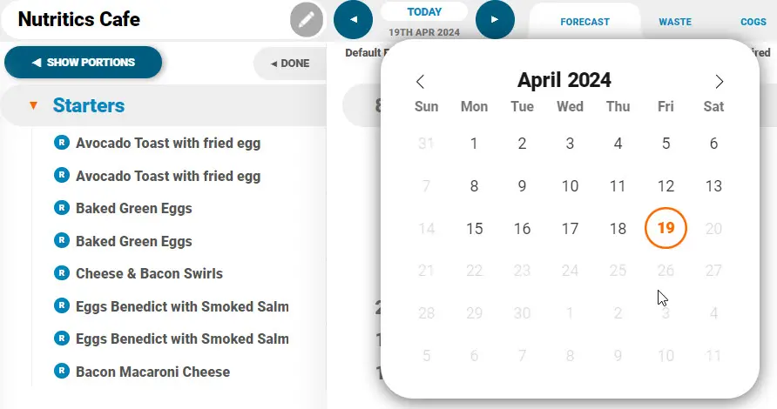Click R icon beside first Baked Green Eggs
777x409 pixels.
[61, 208]
